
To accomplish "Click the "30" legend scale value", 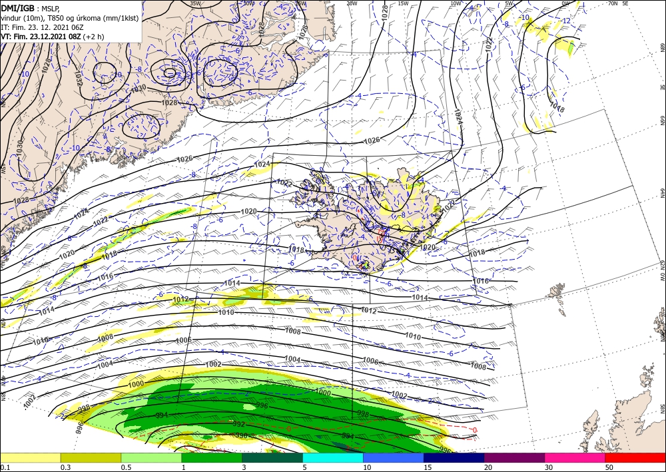I will pos(548,467).
